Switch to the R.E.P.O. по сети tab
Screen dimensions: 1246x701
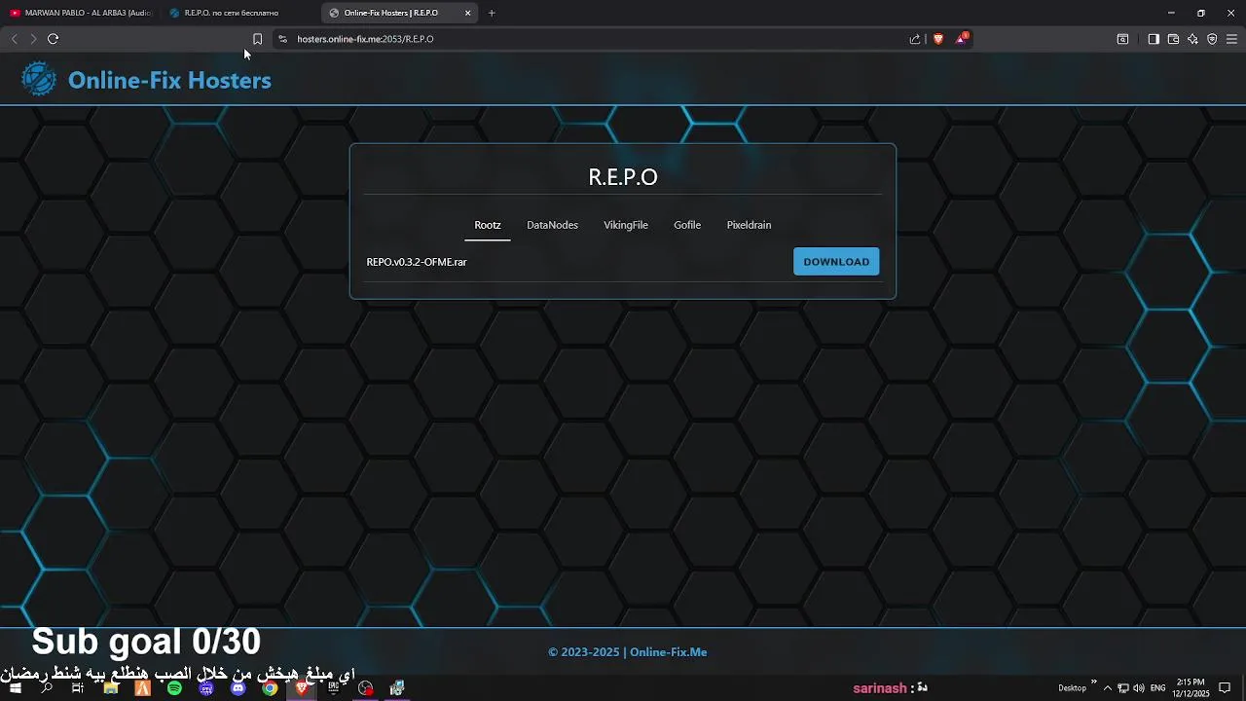(x=238, y=13)
